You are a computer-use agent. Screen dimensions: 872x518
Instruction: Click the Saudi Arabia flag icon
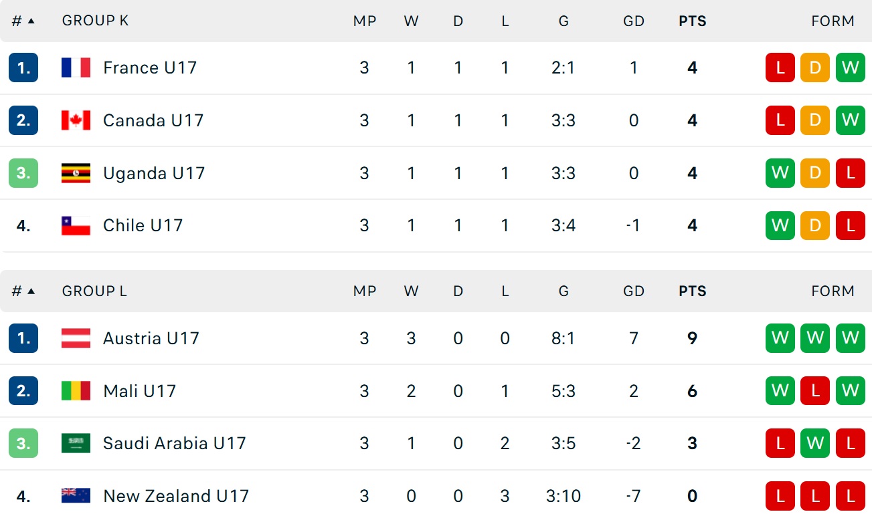[x=76, y=443]
